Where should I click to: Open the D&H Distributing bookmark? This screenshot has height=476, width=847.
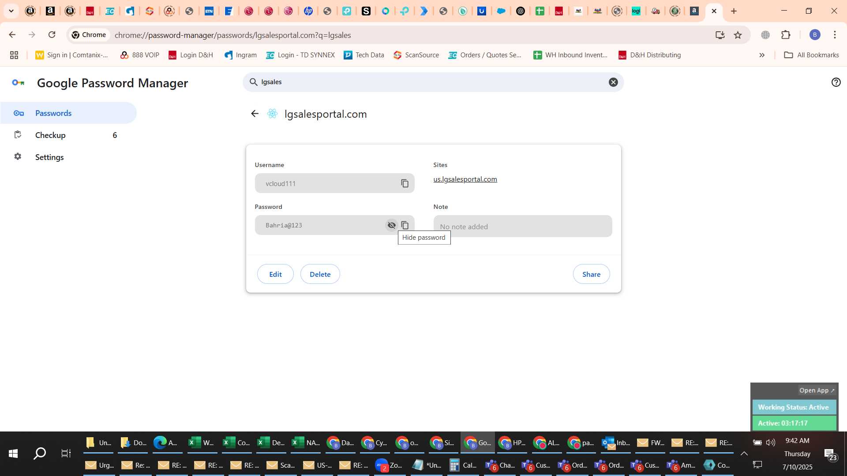650,55
